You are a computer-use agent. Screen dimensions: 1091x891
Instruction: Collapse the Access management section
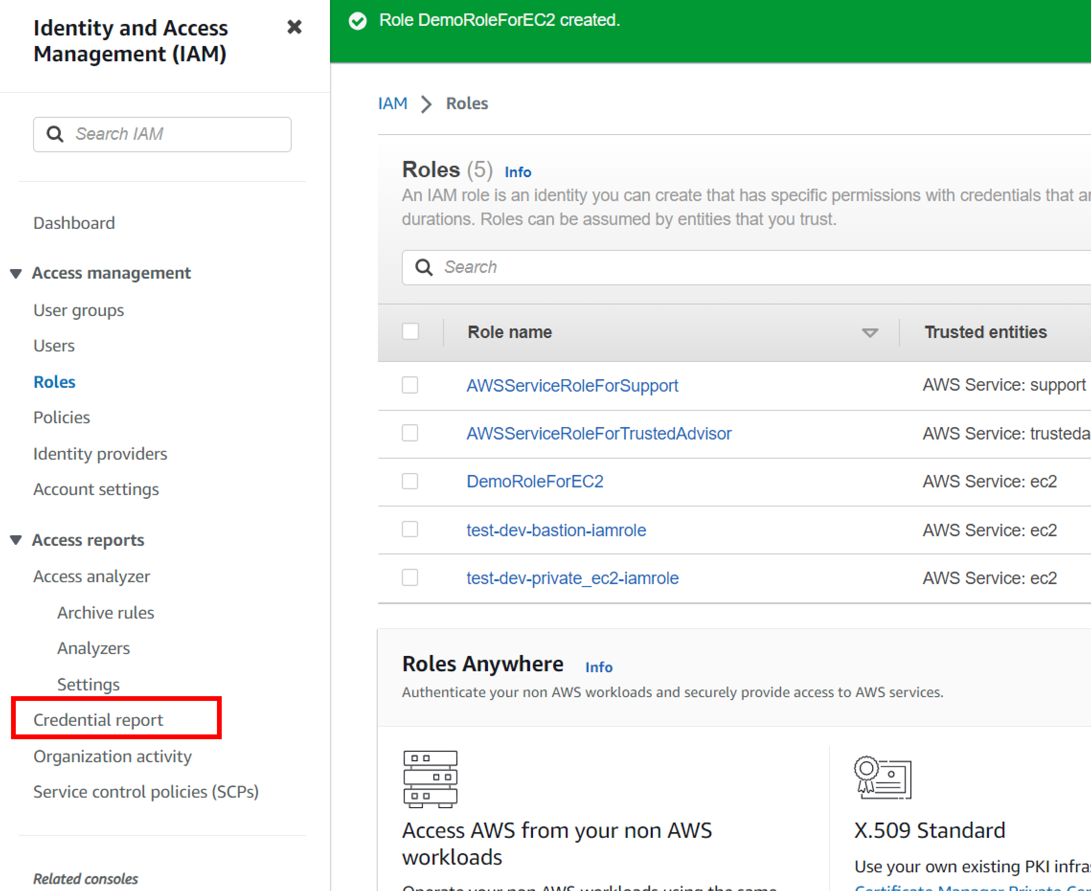[16, 273]
